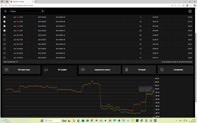Click the $0.58 result cell
Image resolution: width=197 pixels, height=123 pixels.
pyautogui.click(x=190, y=17)
